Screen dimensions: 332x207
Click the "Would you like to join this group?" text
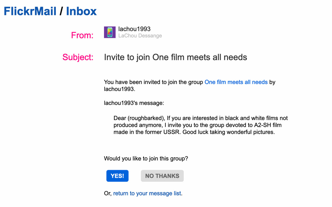146,159
